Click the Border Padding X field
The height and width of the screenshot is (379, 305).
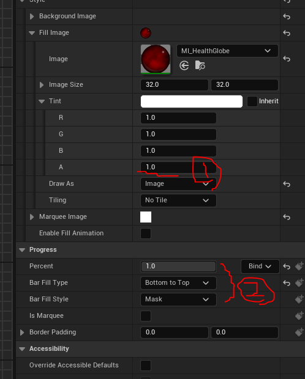click(x=174, y=333)
